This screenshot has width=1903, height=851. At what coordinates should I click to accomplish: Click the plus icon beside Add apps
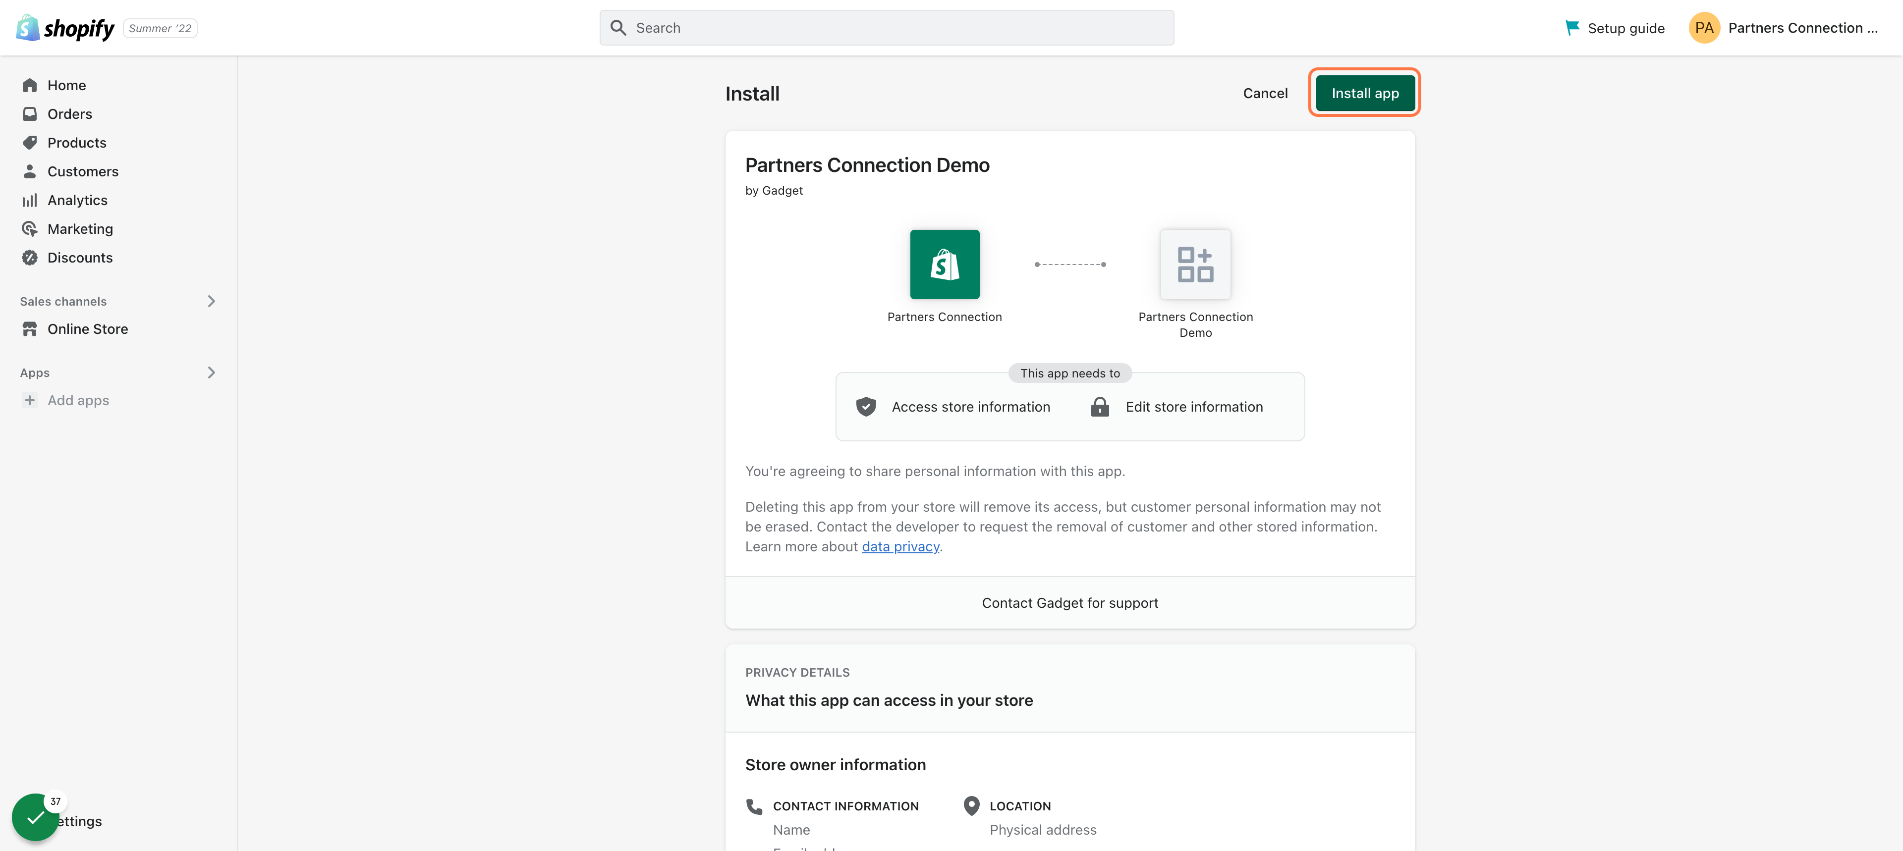30,400
